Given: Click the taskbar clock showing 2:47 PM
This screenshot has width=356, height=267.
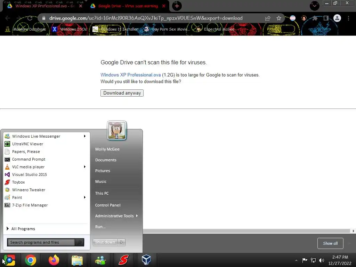Looking at the screenshot, I should (340, 260).
